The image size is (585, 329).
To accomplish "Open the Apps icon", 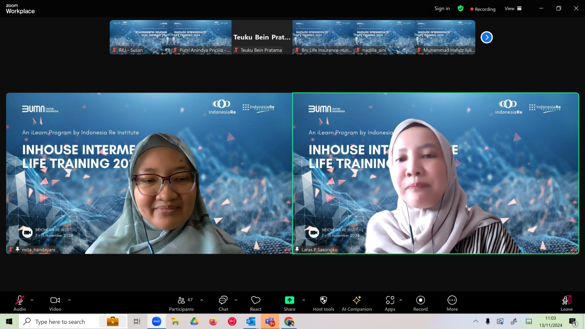I will click(390, 300).
